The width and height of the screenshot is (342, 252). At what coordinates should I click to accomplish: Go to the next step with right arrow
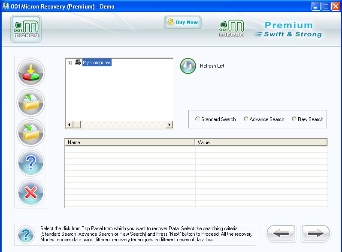click(x=315, y=234)
